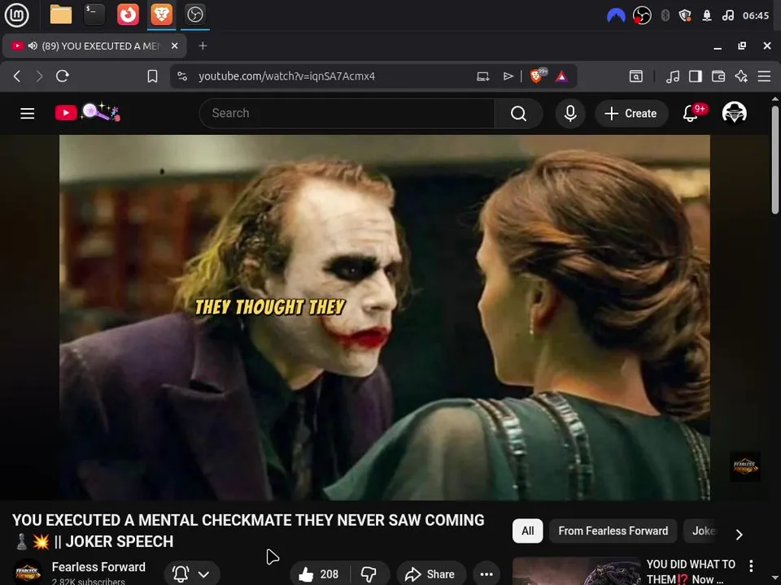
Task: Open the Bluetooth tray icon
Action: [665, 15]
